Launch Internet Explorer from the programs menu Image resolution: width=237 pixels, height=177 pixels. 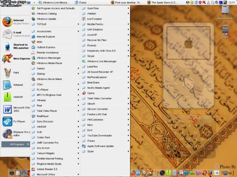click(x=55, y=37)
